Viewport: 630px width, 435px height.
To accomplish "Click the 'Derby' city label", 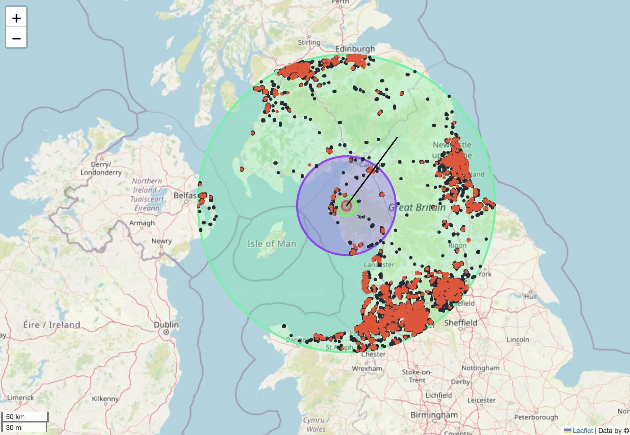I will click(460, 382).
